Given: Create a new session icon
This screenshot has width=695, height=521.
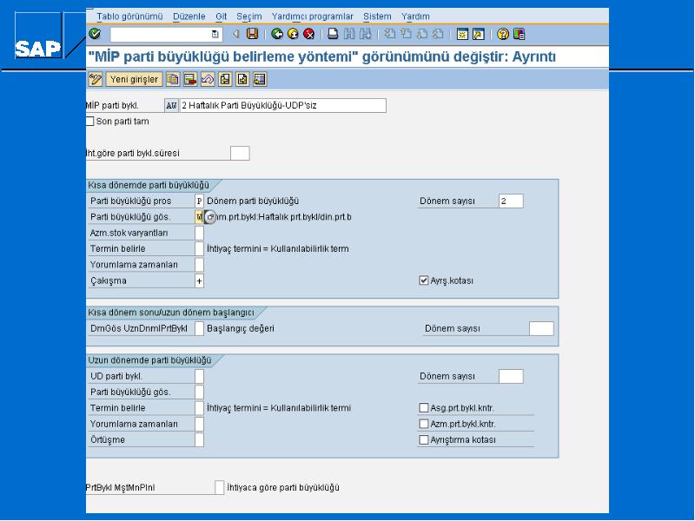Looking at the screenshot, I should pyautogui.click(x=462, y=34).
